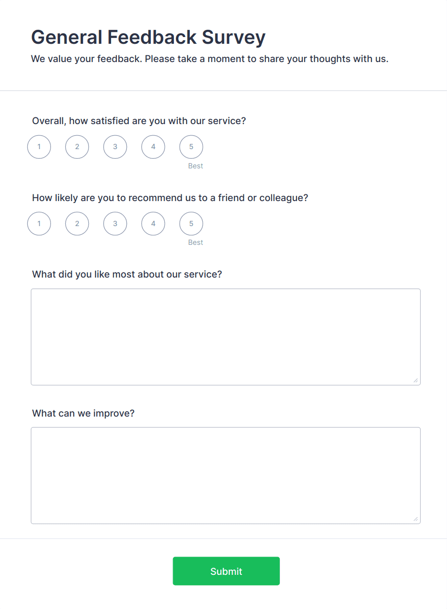Click the 'Best' label under satisfaction scale

196,165
